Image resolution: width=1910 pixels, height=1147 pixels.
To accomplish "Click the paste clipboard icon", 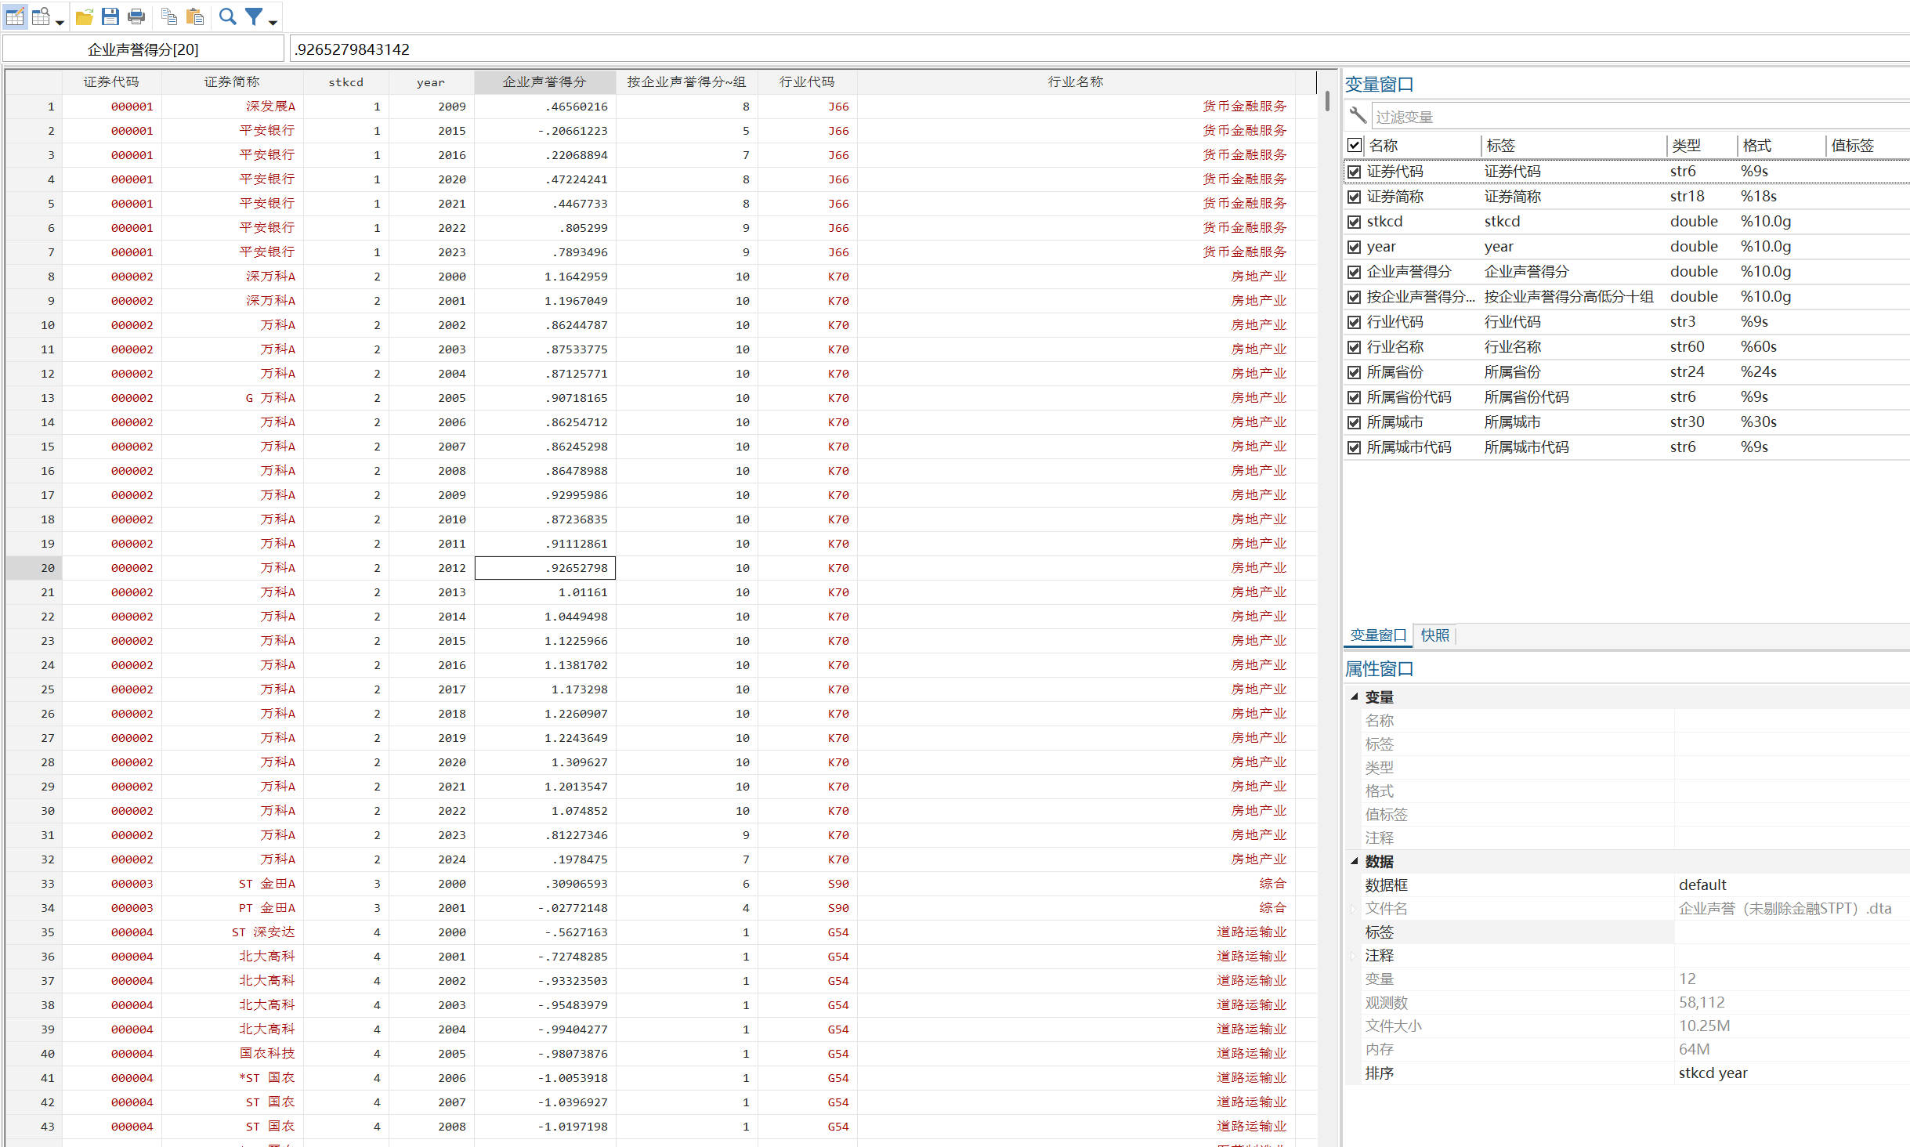I will (x=195, y=16).
